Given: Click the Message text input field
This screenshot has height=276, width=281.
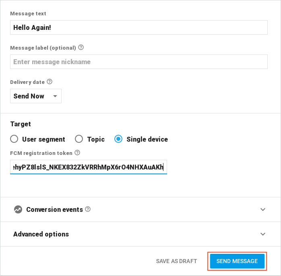Looking at the screenshot, I should click(x=138, y=27).
